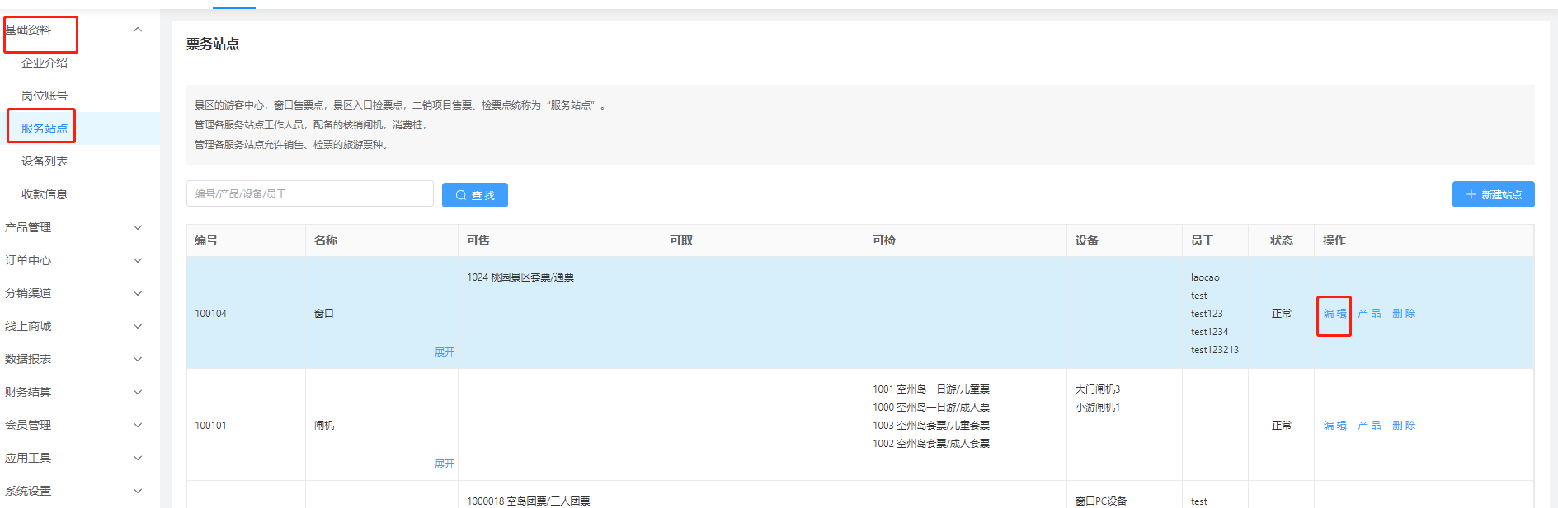
Task: Click 展开 in the 窗口 row
Action: click(445, 352)
